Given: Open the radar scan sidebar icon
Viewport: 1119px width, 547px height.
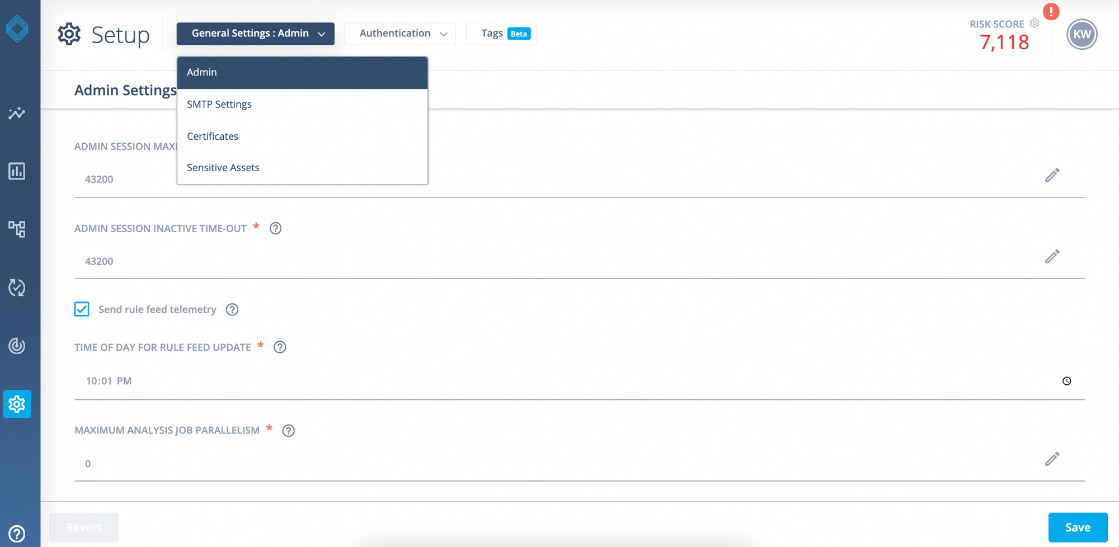Looking at the screenshot, I should (x=17, y=346).
